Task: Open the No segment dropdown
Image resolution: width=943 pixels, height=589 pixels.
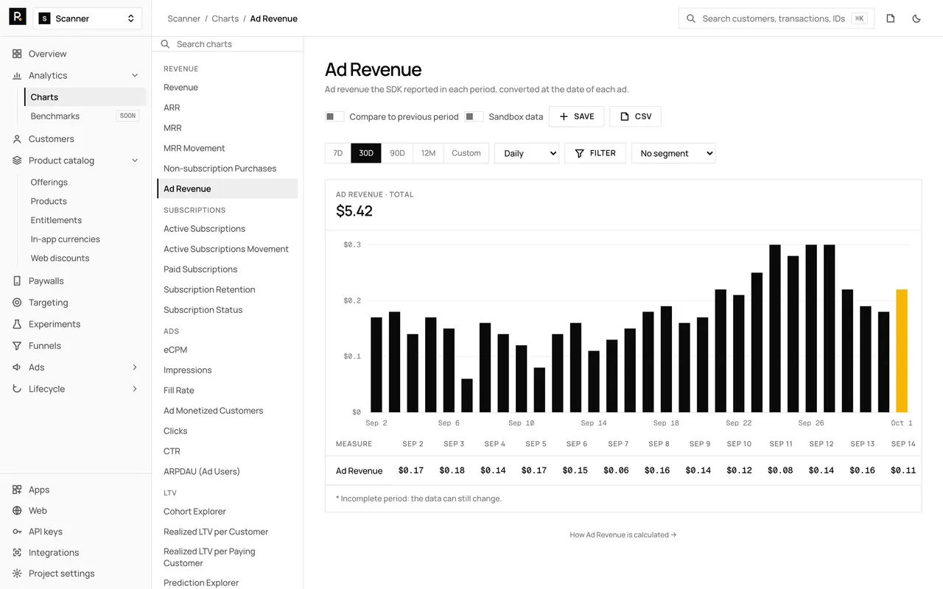Action: point(673,153)
